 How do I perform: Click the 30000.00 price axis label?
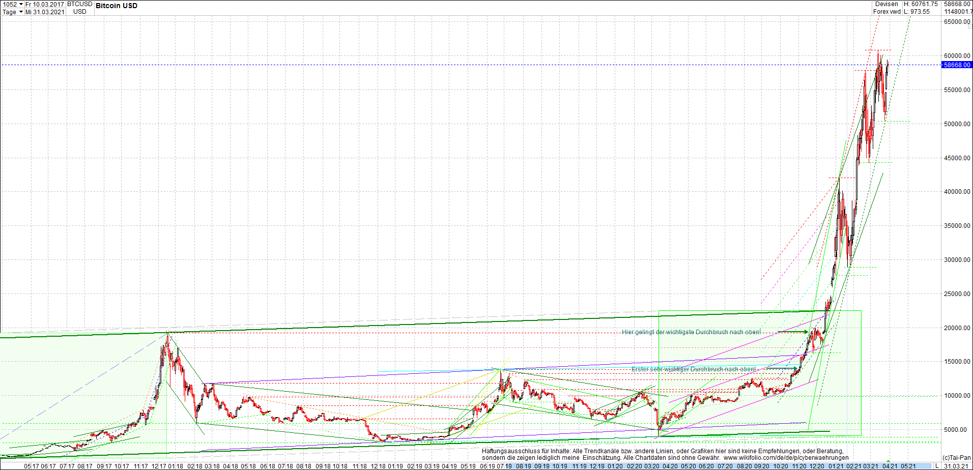tap(957, 260)
